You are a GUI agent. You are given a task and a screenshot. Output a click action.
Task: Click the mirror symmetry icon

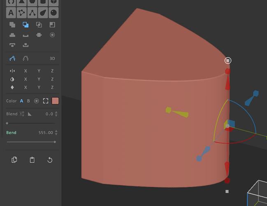point(12,71)
